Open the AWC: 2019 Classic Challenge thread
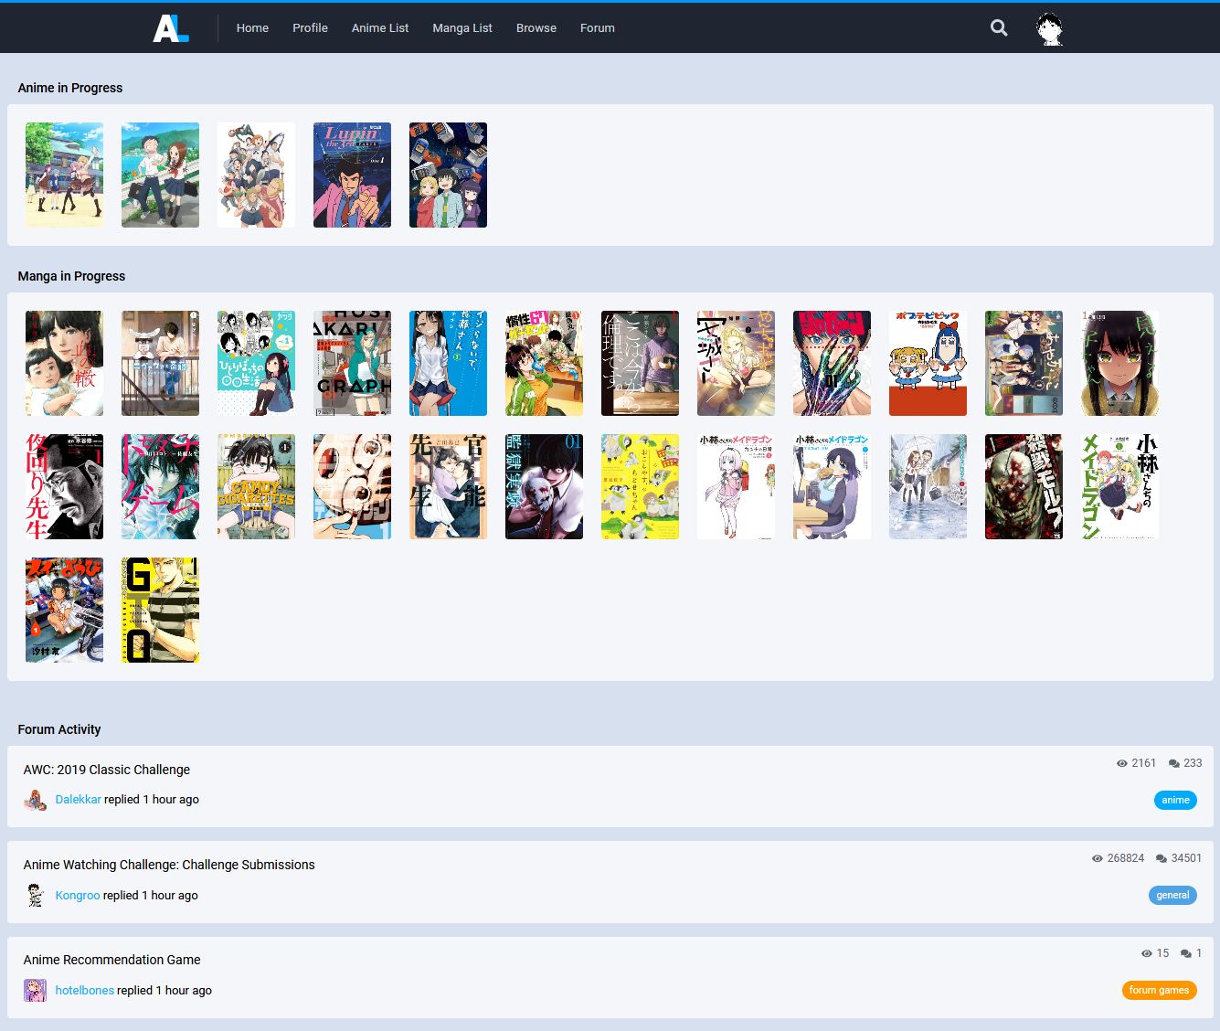The image size is (1220, 1031). pos(107,770)
